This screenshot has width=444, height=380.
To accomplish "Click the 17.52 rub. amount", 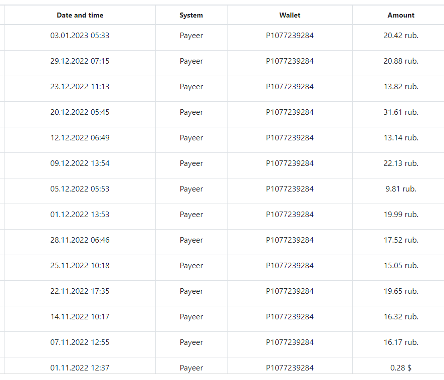I will coord(401,240).
